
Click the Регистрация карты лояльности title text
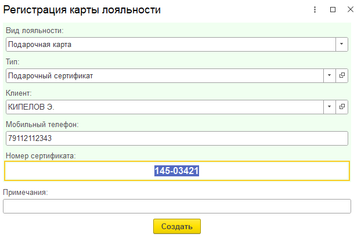82,10
